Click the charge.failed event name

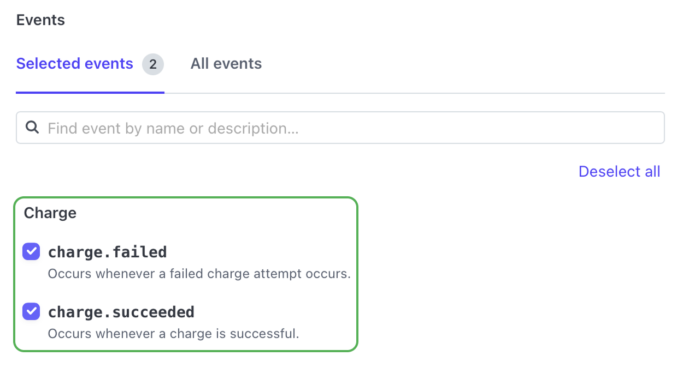[107, 252]
